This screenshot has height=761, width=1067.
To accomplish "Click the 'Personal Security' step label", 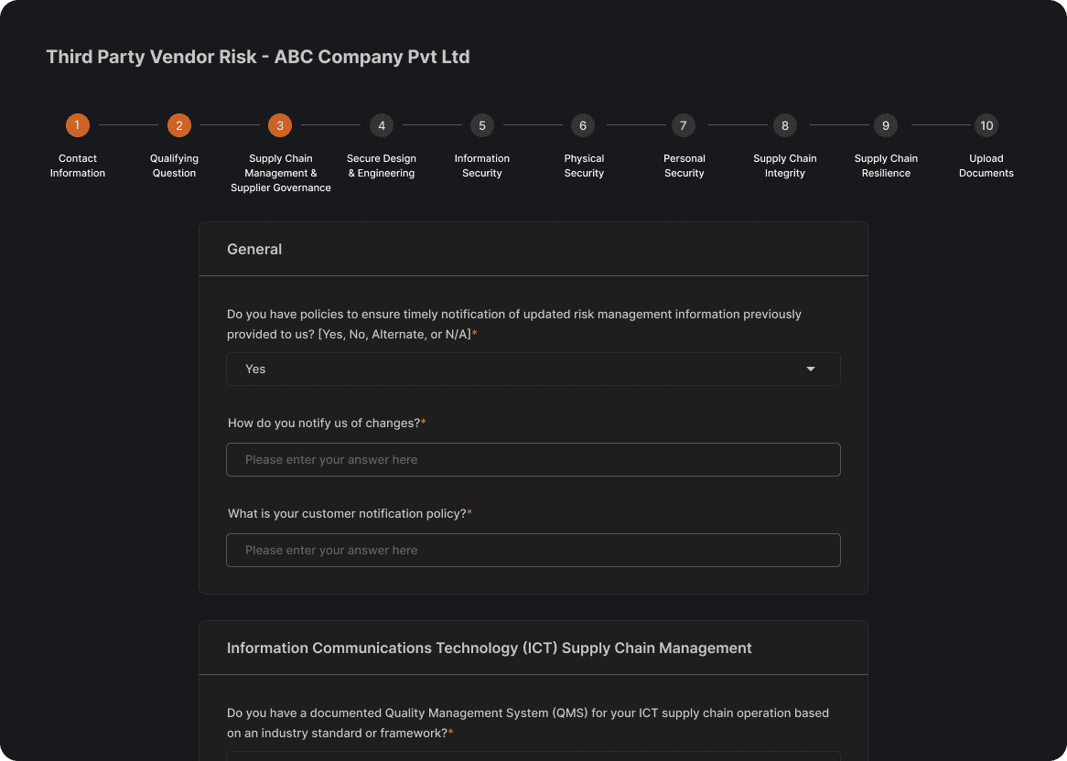I will pyautogui.click(x=684, y=166).
